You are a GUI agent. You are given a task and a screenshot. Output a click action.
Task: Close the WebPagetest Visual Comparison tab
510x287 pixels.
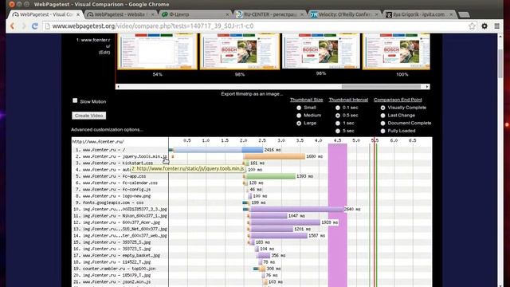78,14
